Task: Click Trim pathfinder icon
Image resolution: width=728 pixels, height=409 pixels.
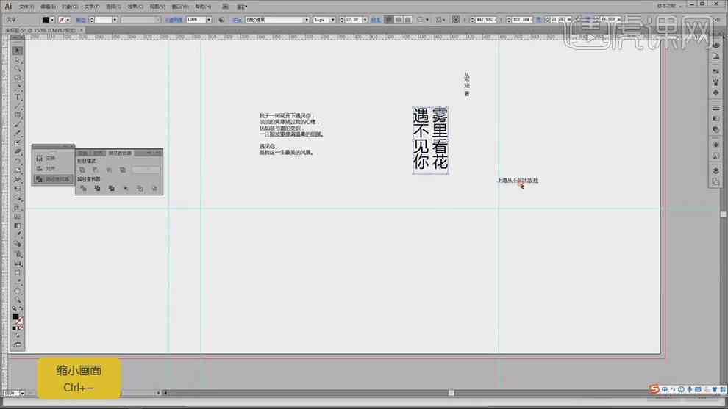Action: 97,188
